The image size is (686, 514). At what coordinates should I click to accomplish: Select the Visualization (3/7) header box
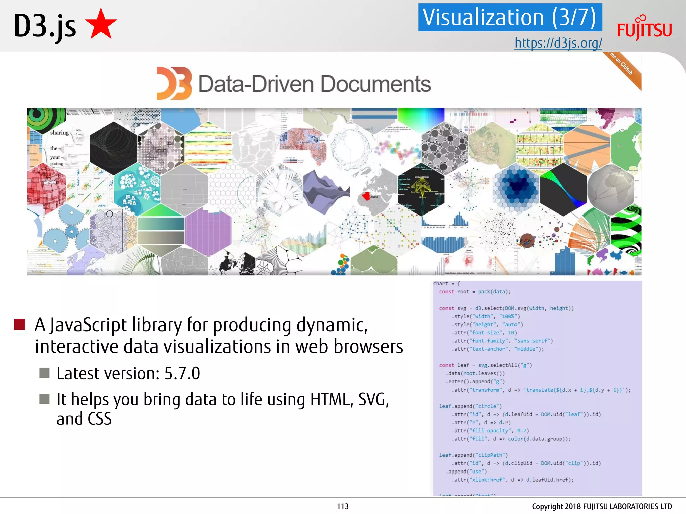click(x=510, y=17)
